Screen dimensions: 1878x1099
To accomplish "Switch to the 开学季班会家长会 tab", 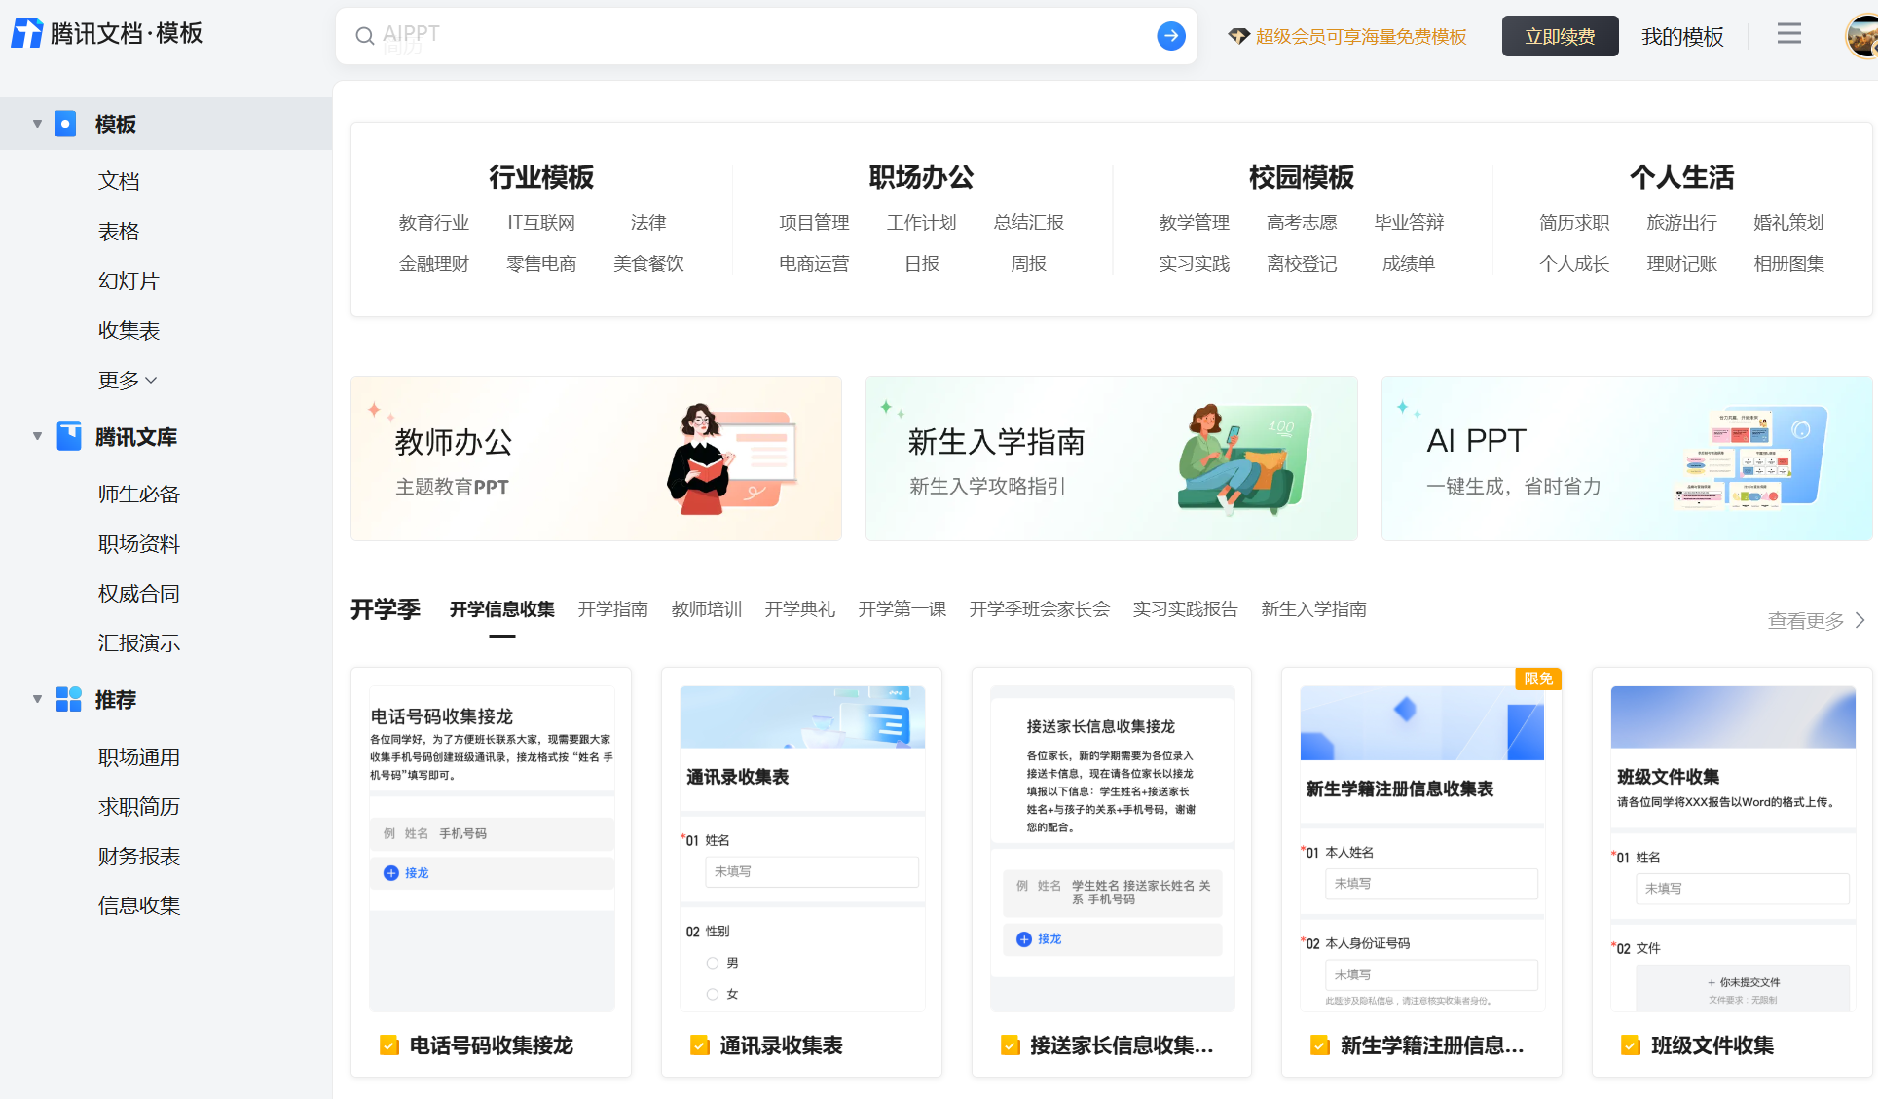I will (x=1040, y=609).
